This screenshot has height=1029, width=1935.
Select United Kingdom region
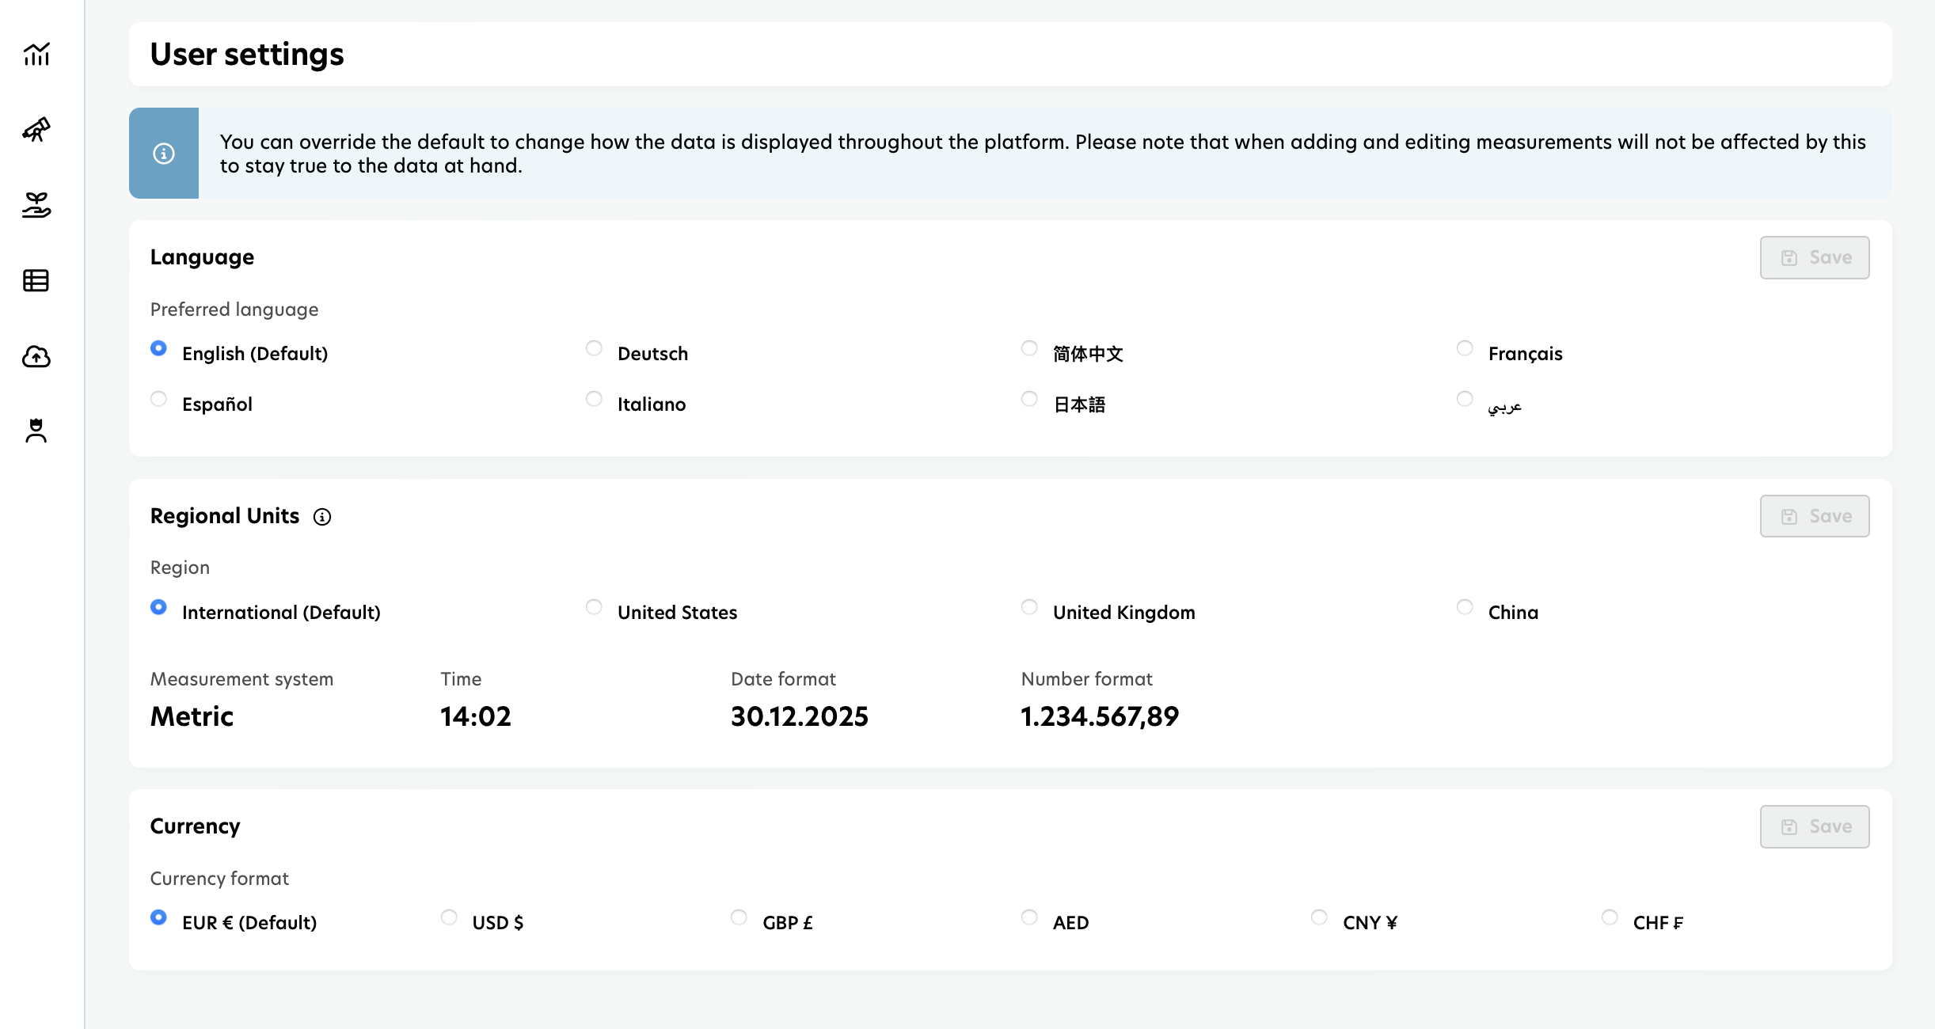(1029, 608)
